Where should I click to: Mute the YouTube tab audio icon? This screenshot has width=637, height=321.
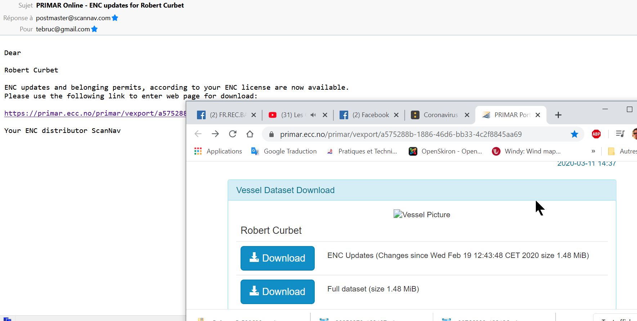pos(313,115)
